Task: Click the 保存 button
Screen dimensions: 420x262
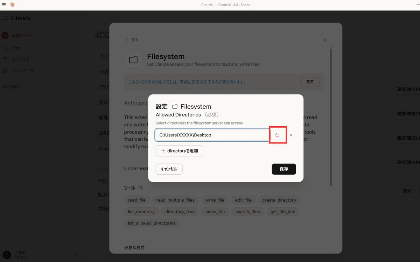Action: point(284,169)
